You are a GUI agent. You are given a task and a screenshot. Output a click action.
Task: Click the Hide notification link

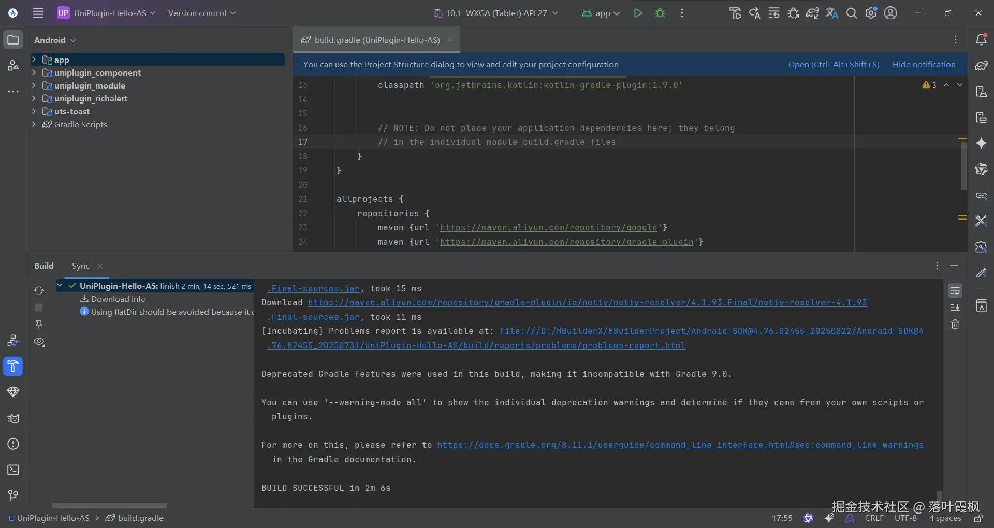924,64
